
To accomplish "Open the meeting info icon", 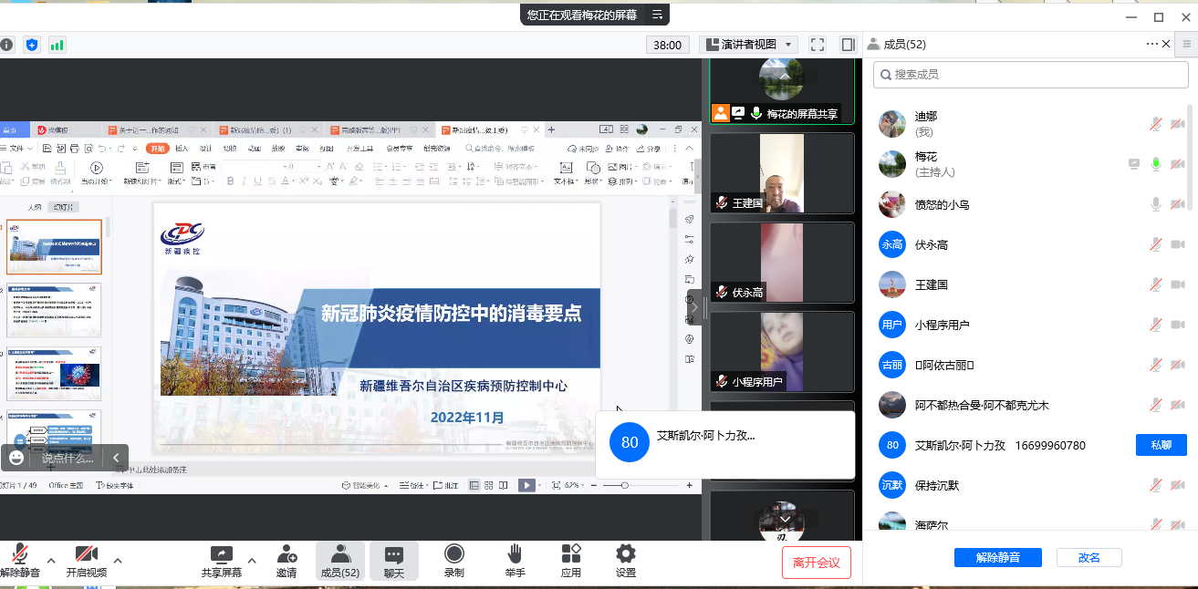I will [6, 45].
